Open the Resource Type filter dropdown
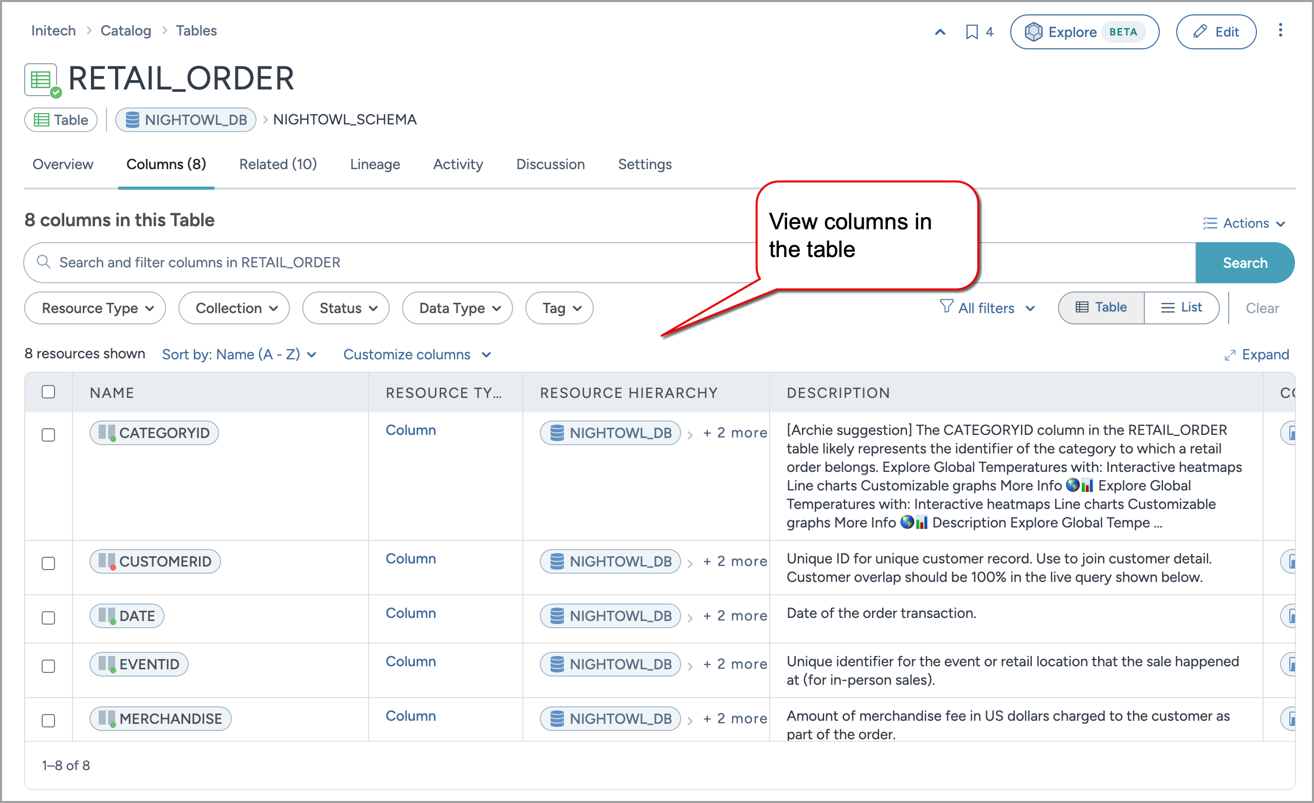 tap(95, 308)
